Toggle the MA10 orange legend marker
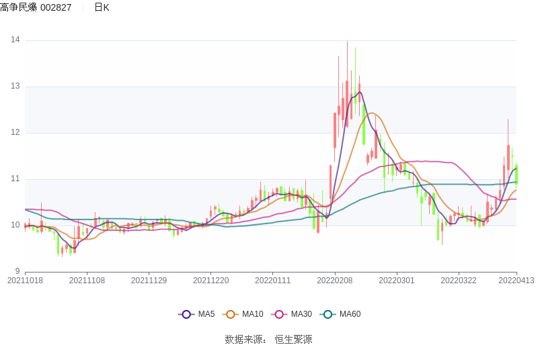 (231, 314)
